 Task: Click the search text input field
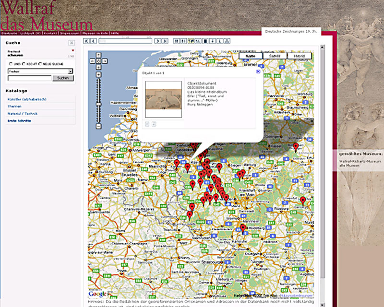[30, 78]
